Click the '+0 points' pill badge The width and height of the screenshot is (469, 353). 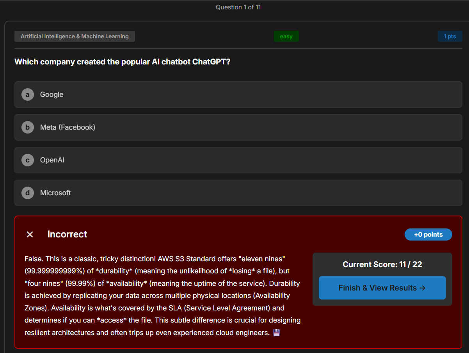coord(428,235)
